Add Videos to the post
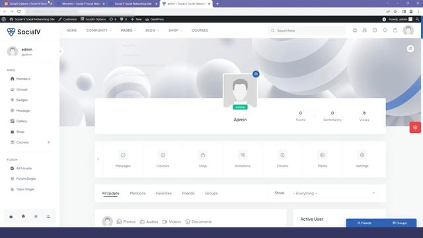Screen dimensions: 423x238 point(172,222)
